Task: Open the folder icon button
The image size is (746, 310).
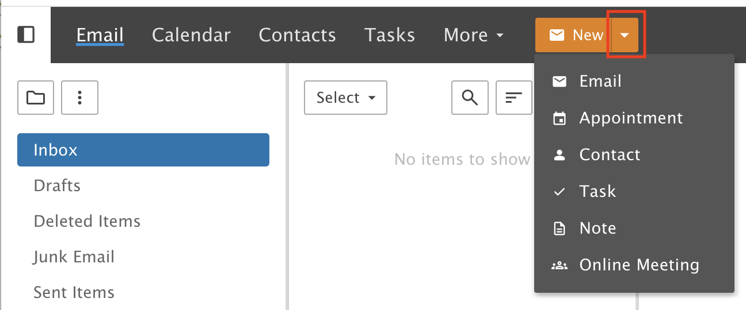Action: pos(36,98)
